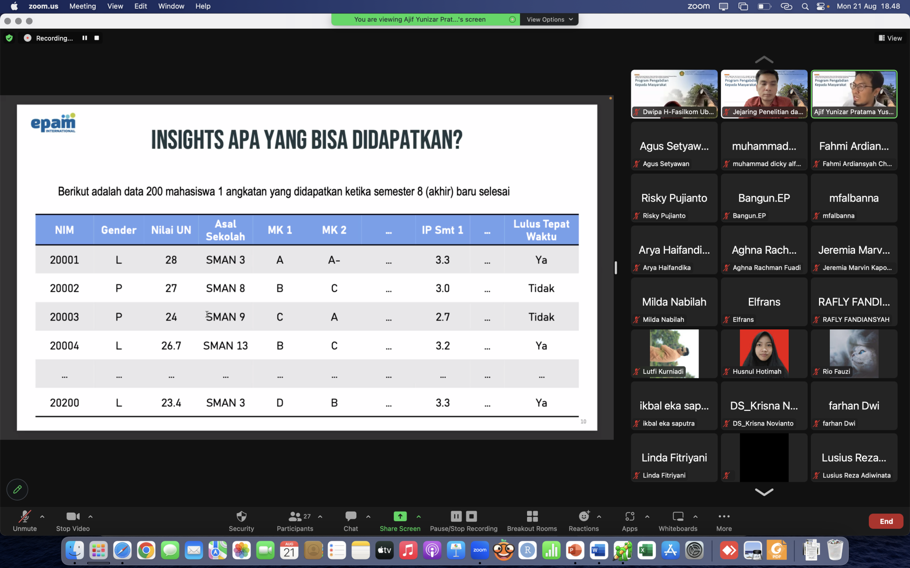
Task: Expand the arrow next to Reactions
Action: pyautogui.click(x=599, y=516)
